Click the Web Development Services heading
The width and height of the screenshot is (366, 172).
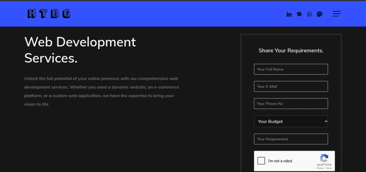[x=80, y=50]
